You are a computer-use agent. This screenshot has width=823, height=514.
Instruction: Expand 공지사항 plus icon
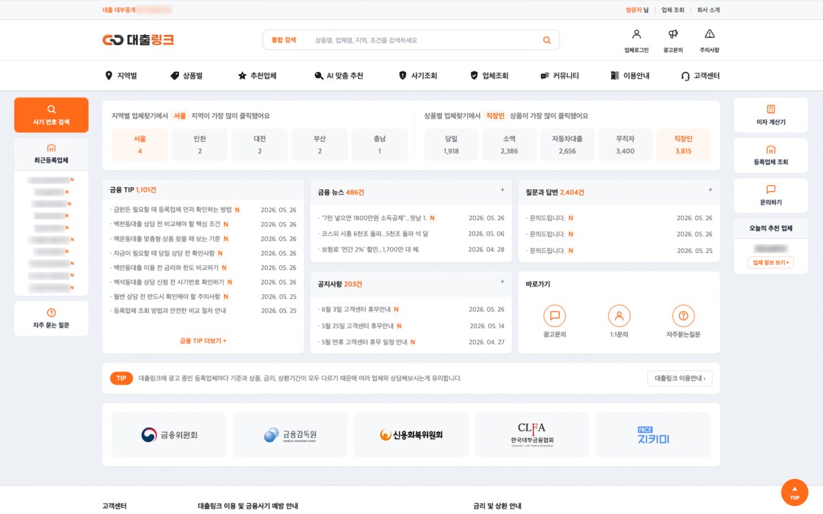tap(502, 281)
